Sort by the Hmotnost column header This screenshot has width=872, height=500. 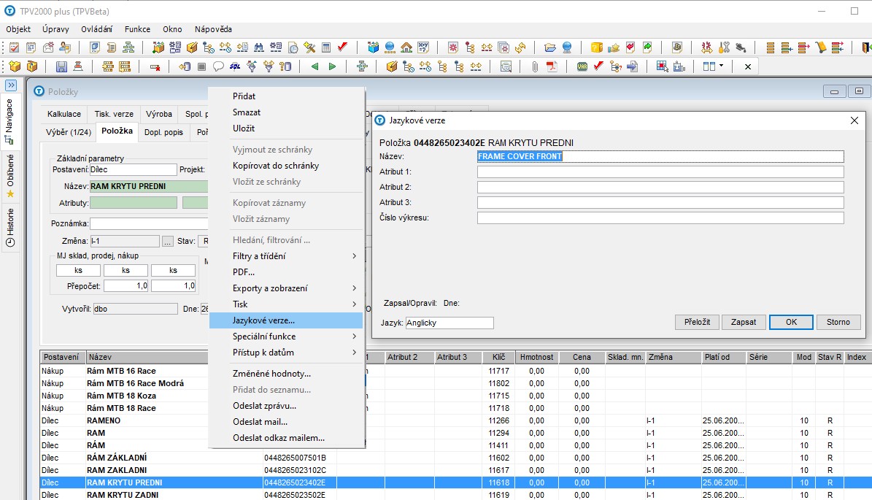536,357
